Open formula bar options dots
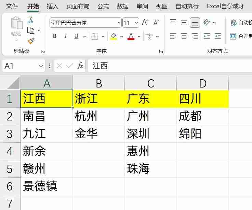The width and height of the screenshot is (252, 210). pos(50,66)
